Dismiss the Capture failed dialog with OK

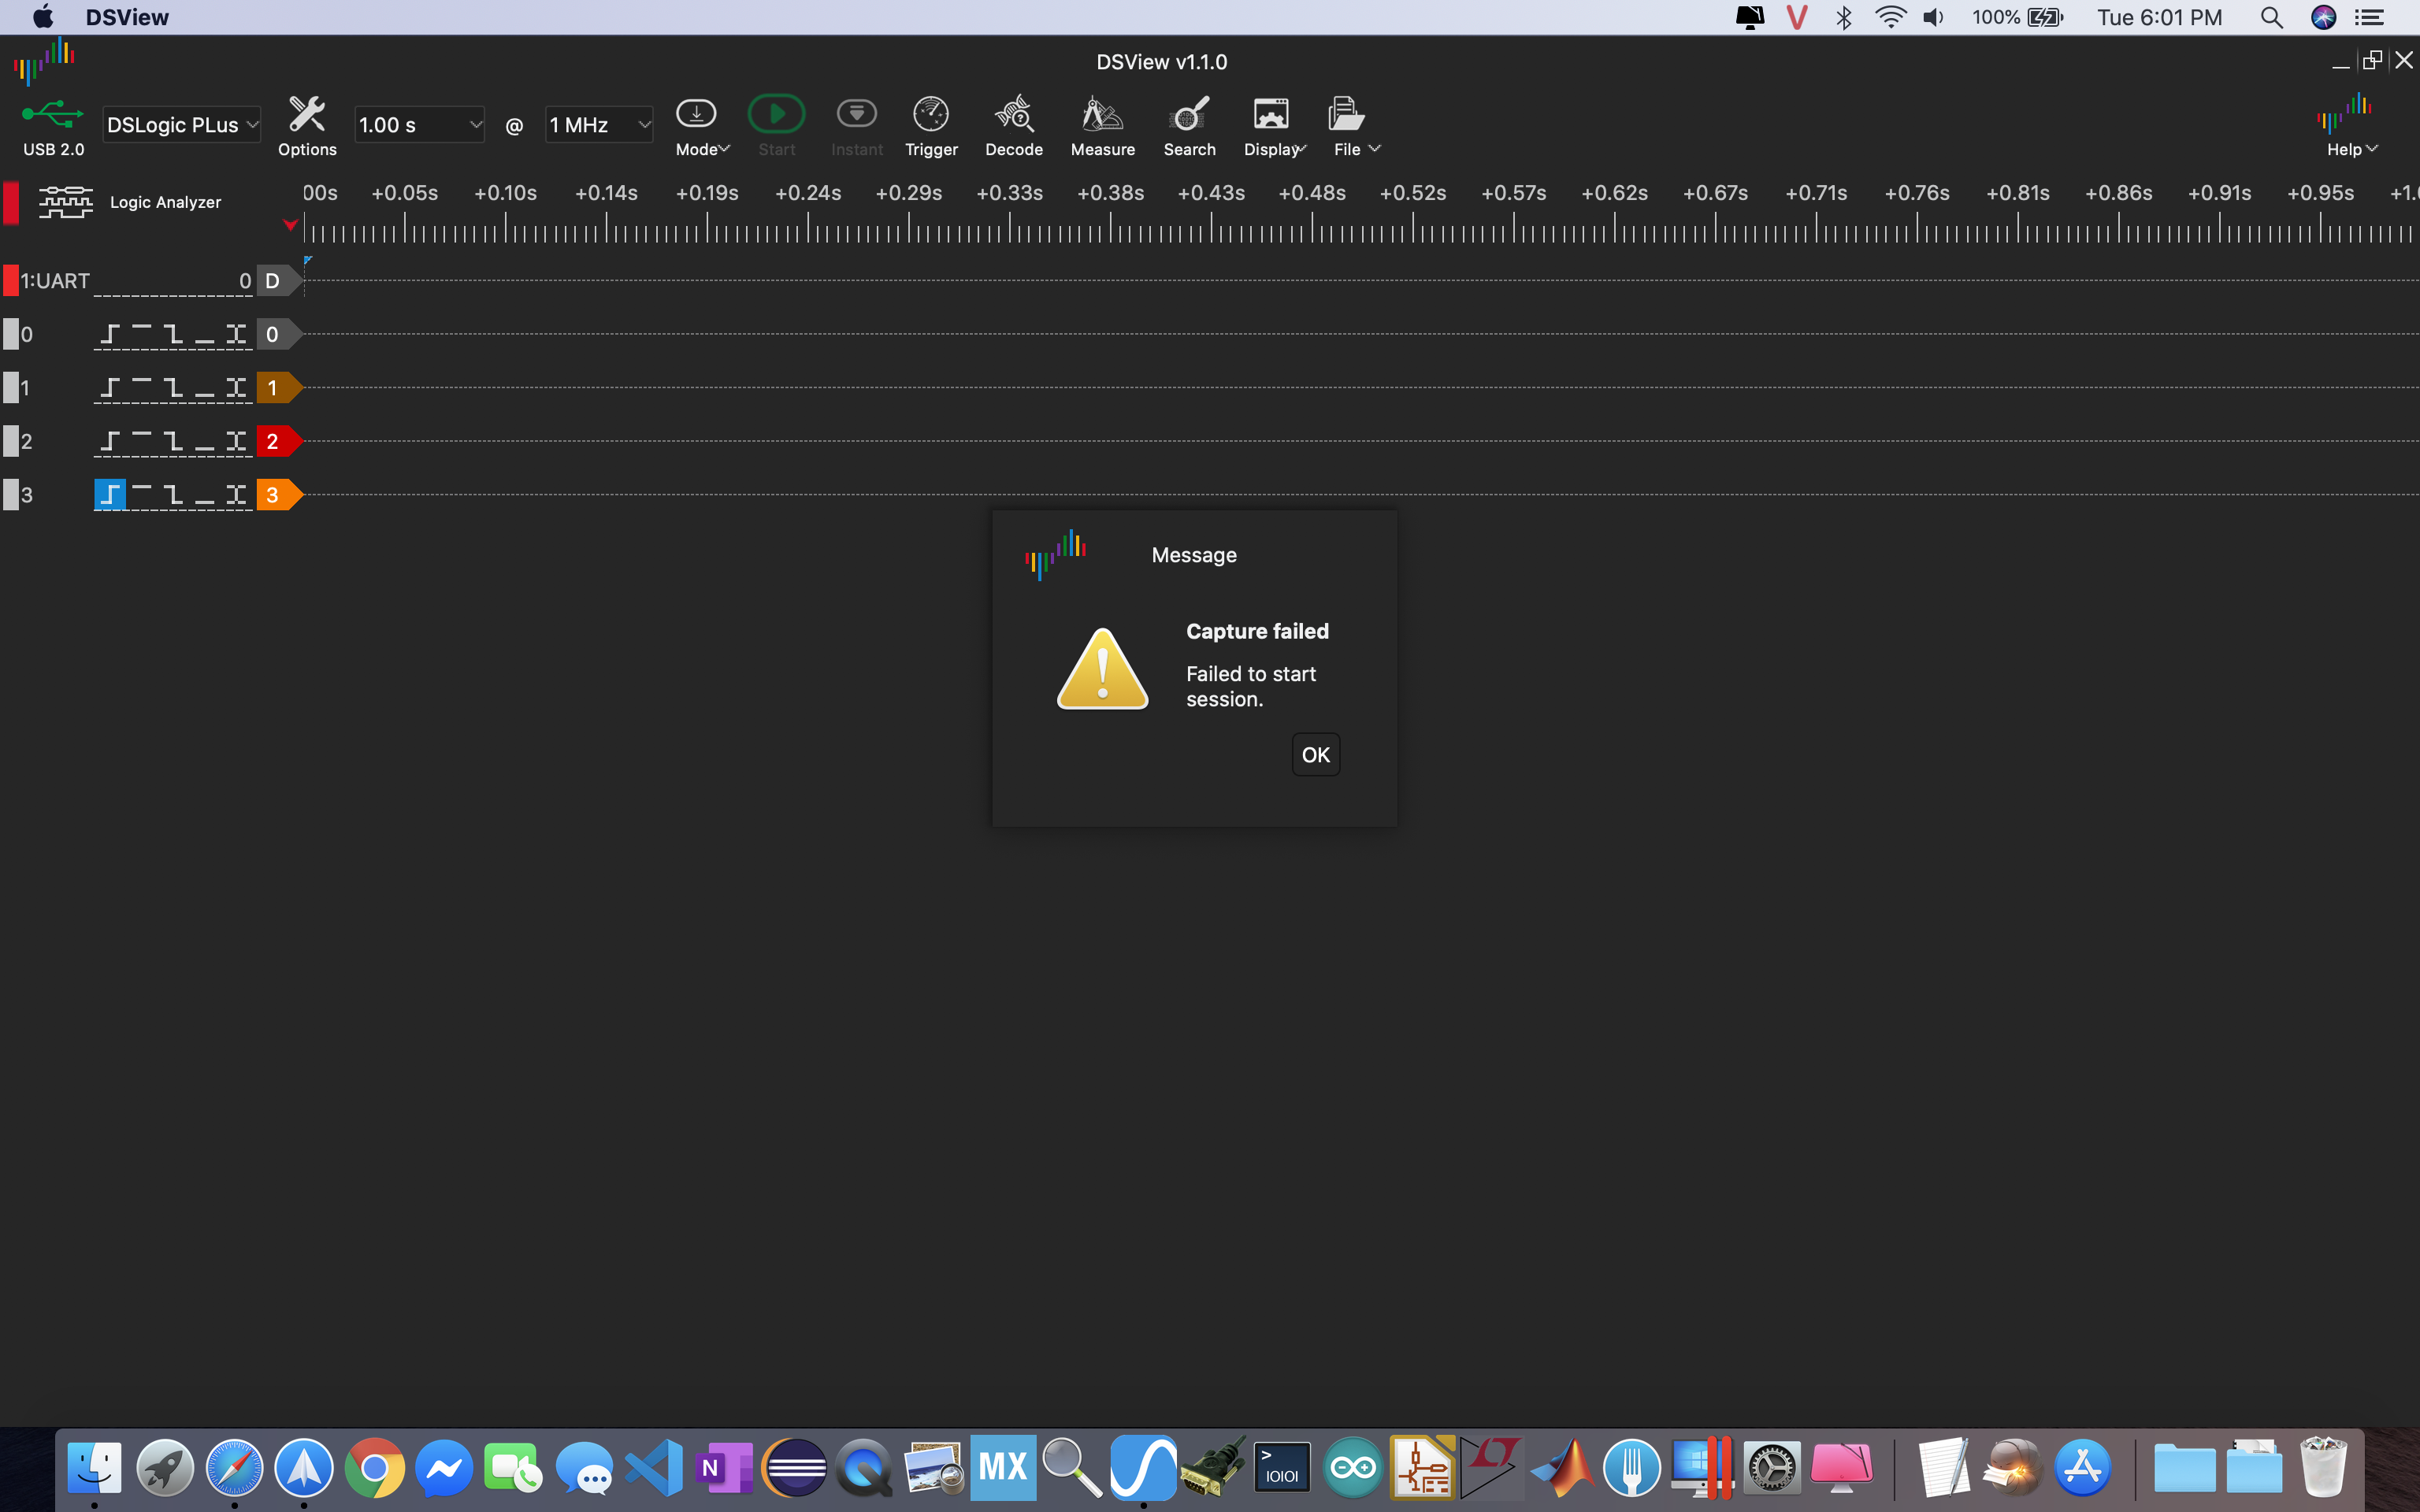coord(1315,754)
